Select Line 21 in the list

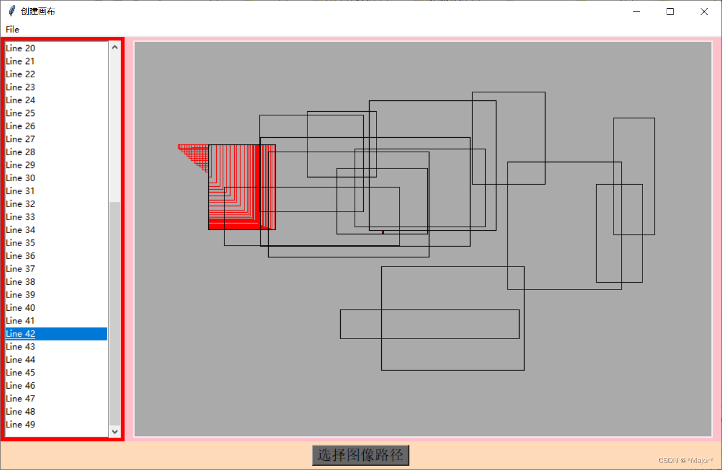click(56, 61)
